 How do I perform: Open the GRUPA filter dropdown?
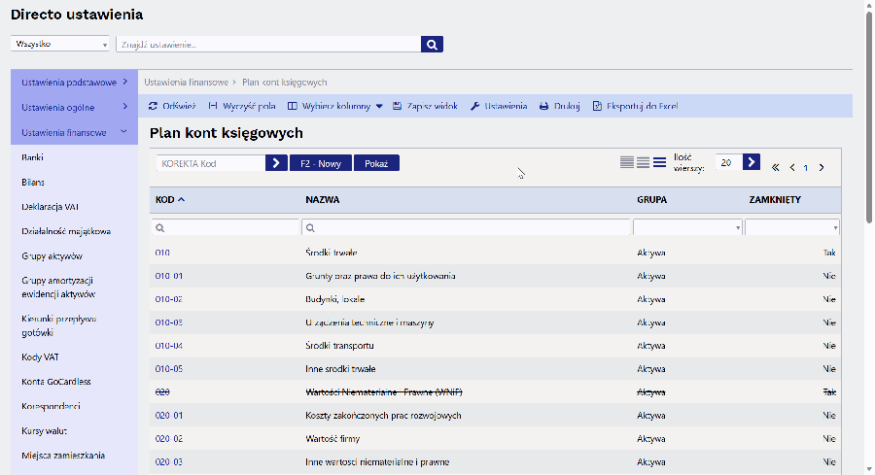687,227
